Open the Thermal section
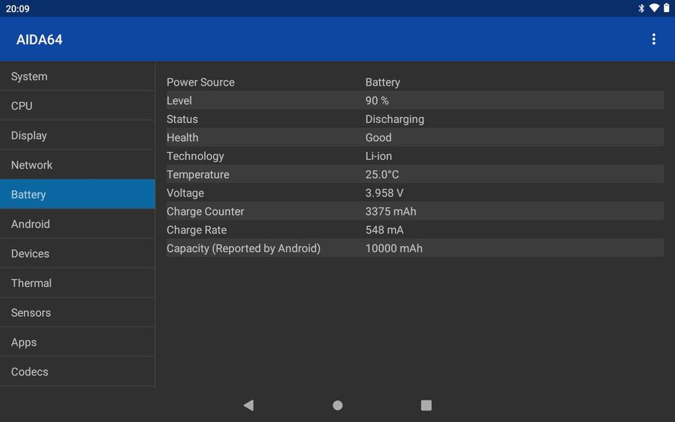Screen dimensions: 675x422 (78, 283)
